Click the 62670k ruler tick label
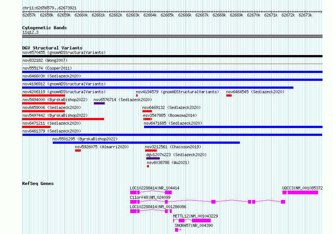 [254, 15]
